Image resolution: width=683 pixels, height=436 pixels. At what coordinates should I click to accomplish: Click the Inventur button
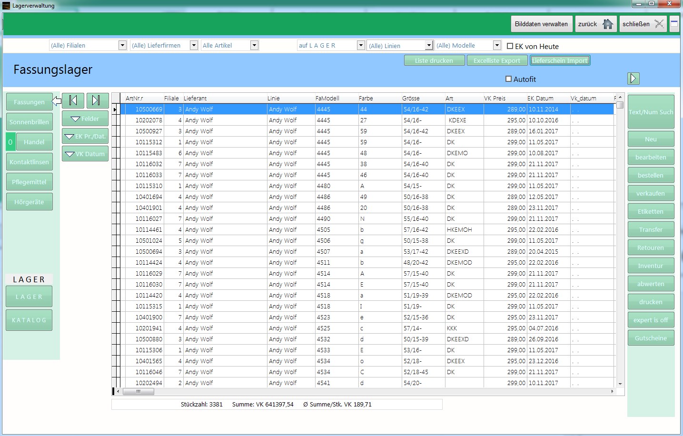click(x=650, y=266)
